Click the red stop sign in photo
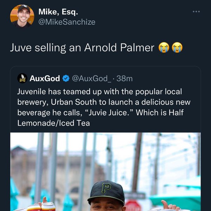 pyautogui.click(x=133, y=205)
